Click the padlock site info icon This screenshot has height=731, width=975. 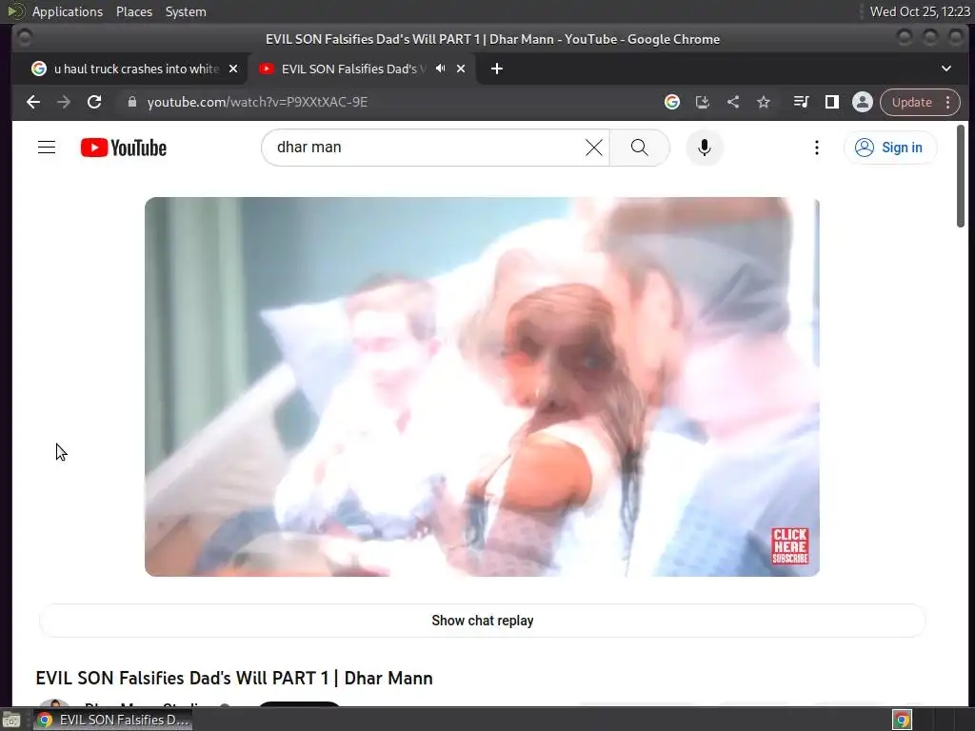coord(131,102)
